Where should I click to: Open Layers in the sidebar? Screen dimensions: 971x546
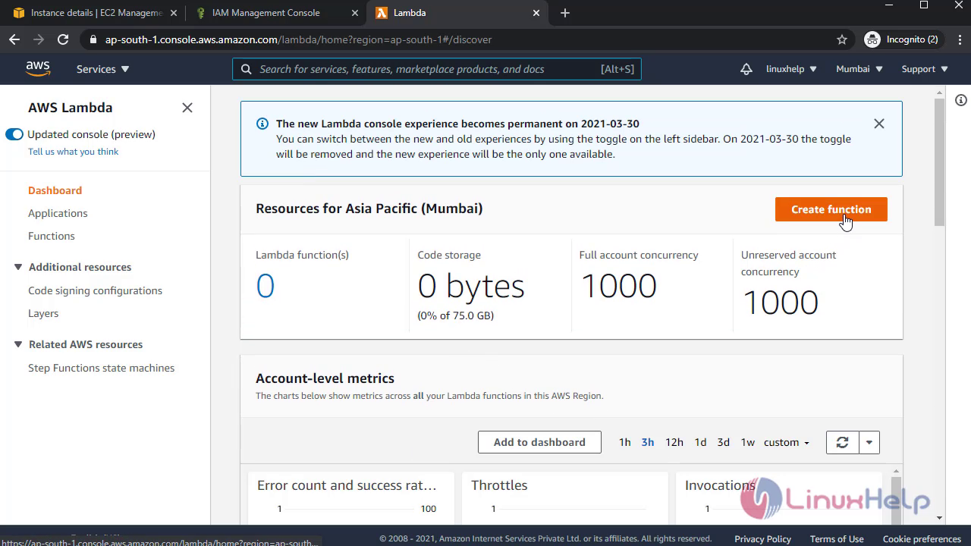(43, 313)
